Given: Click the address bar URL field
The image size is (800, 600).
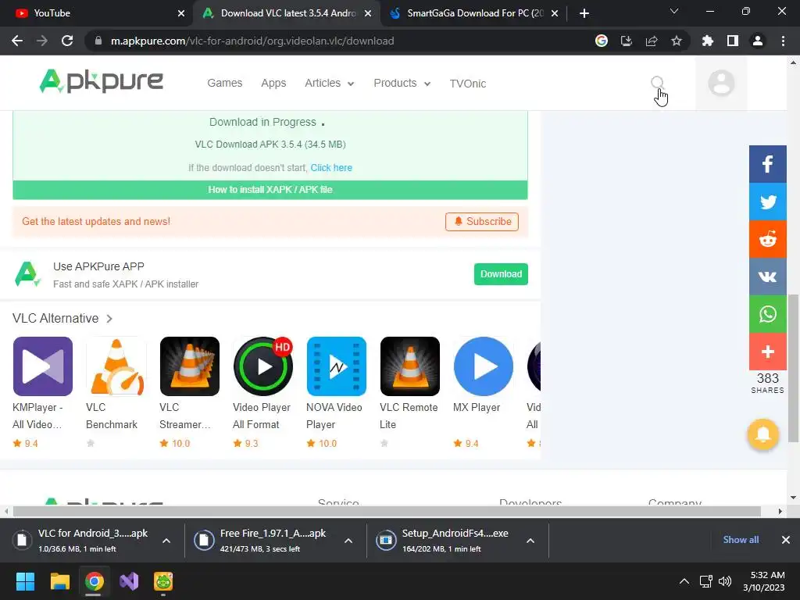Looking at the screenshot, I should click(337, 41).
